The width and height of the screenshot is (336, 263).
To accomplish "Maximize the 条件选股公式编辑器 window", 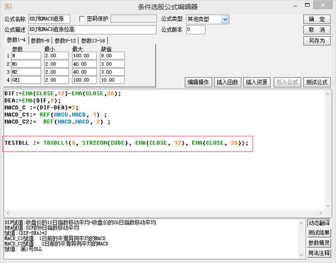I will pyautogui.click(x=307, y=5).
